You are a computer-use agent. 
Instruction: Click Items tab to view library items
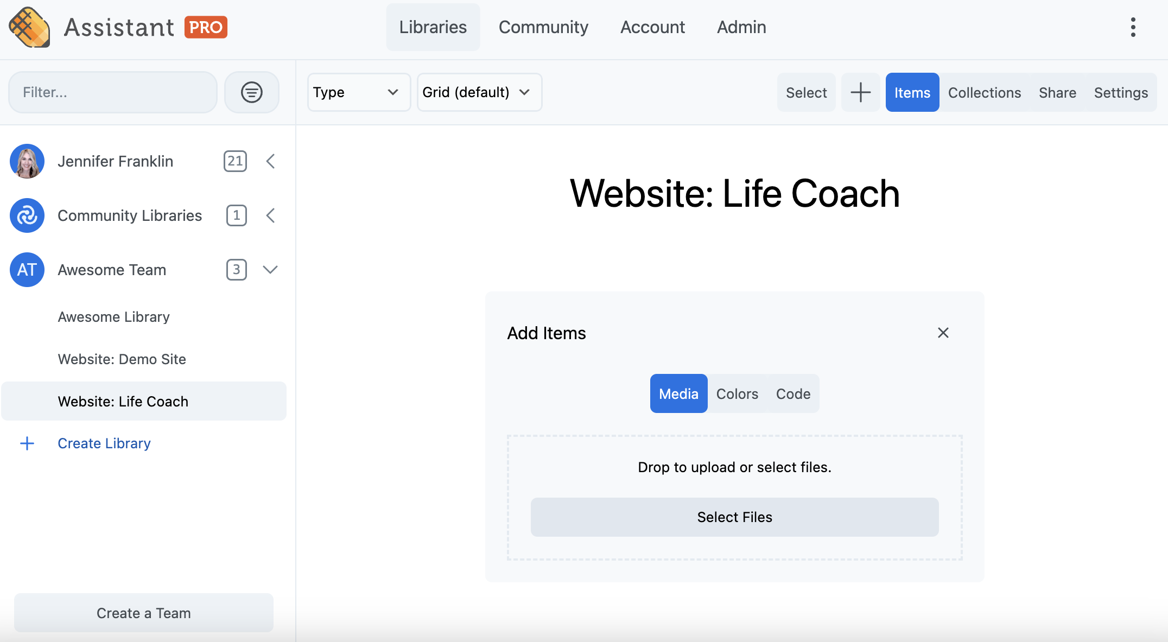(x=911, y=92)
